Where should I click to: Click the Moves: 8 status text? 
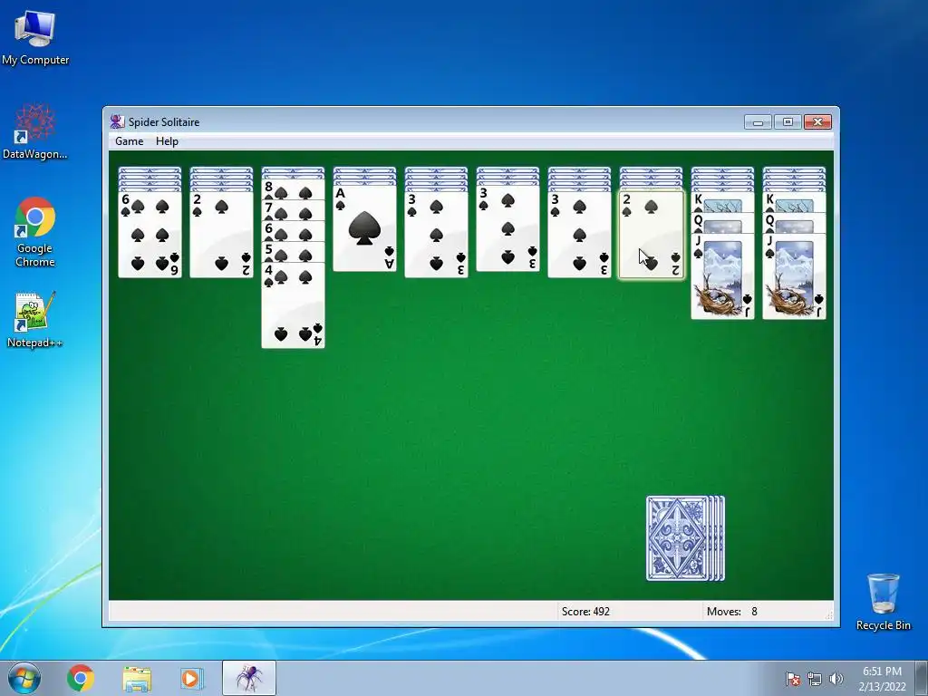click(x=731, y=612)
